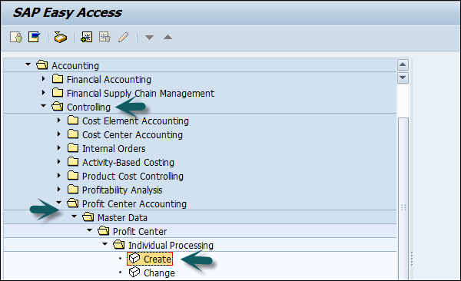
Task: Collapse the Individual Processing node
Action: 104,244
